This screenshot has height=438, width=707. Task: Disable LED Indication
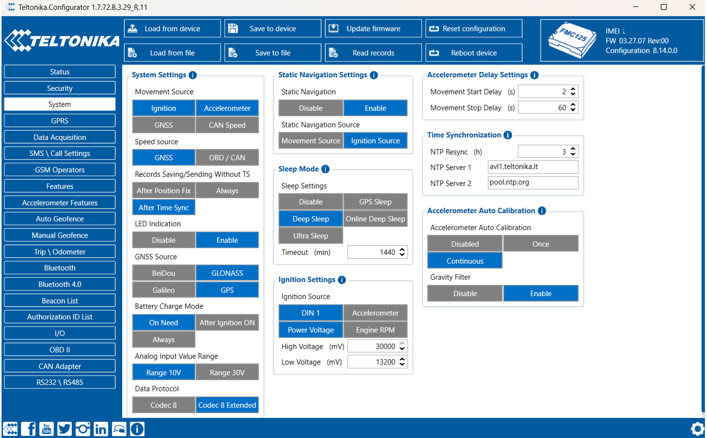(164, 240)
